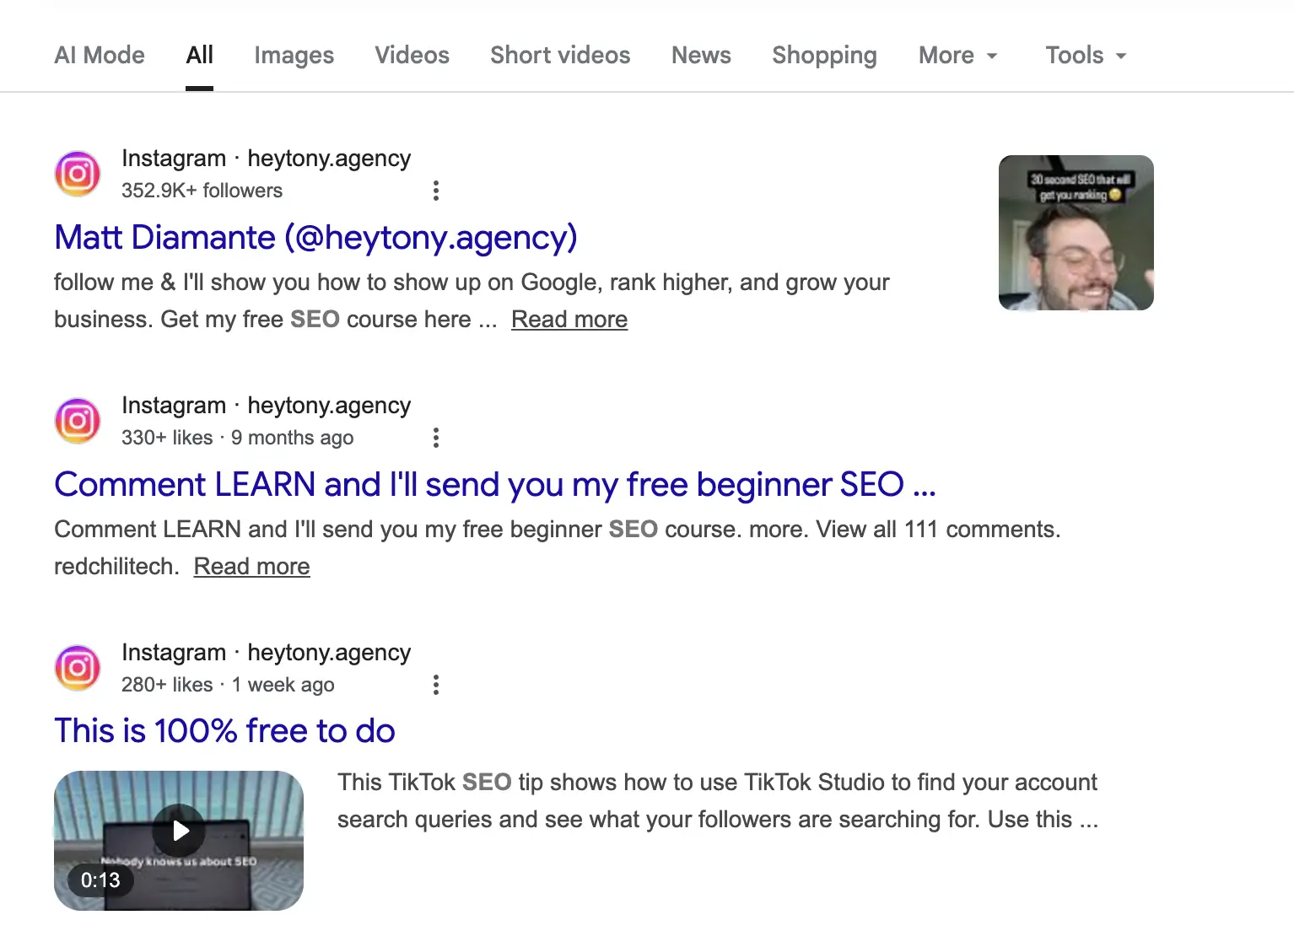
Task: Open the three-dot menu on the third result
Action: point(436,685)
